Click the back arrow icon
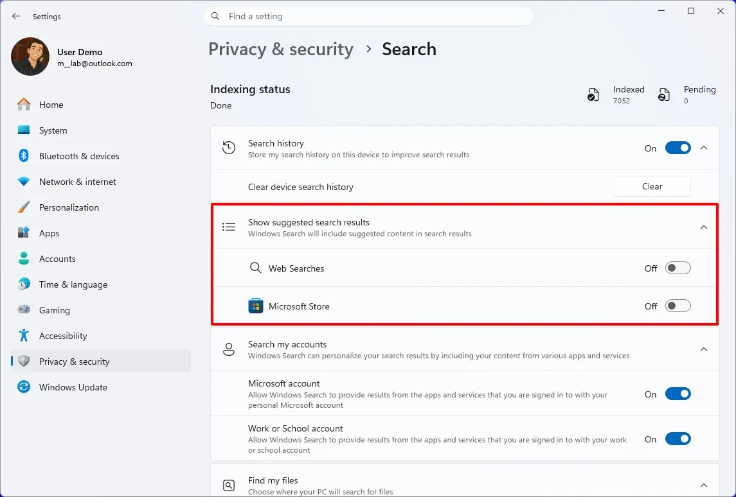This screenshot has width=736, height=497. (16, 17)
